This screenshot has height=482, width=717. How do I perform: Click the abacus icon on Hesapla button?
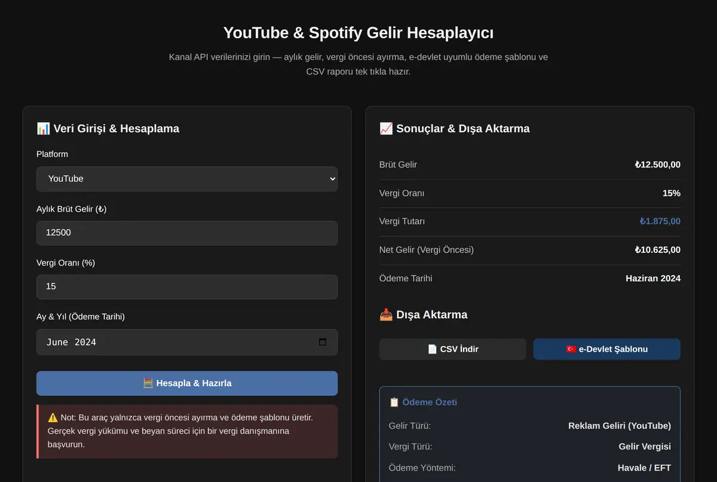pyautogui.click(x=148, y=383)
